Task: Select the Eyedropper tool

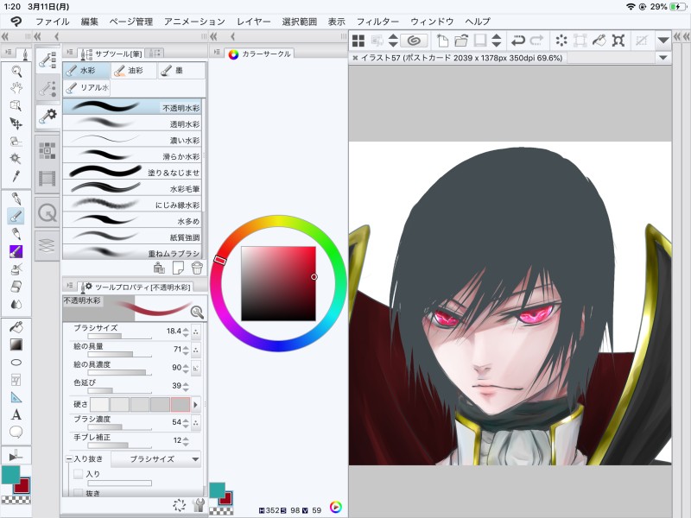Action: (x=16, y=176)
